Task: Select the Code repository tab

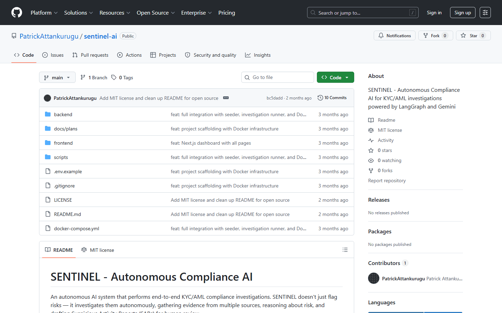Action: pos(24,55)
